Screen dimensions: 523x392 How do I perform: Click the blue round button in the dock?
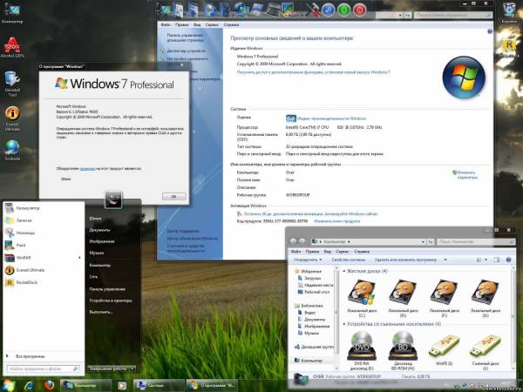[x=329, y=10]
